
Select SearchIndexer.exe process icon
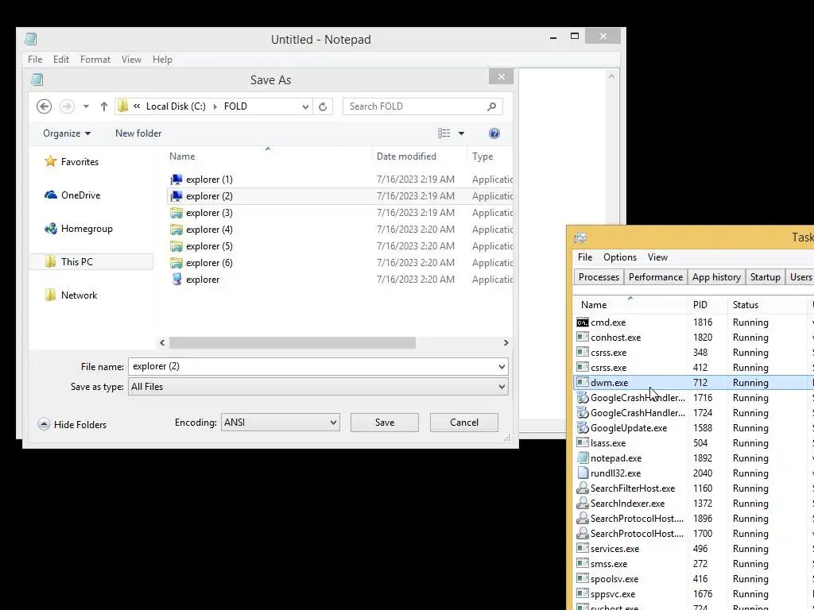(583, 503)
